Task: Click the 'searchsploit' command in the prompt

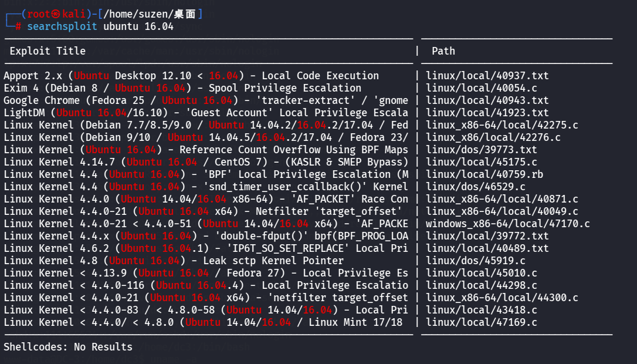Action: [x=62, y=27]
